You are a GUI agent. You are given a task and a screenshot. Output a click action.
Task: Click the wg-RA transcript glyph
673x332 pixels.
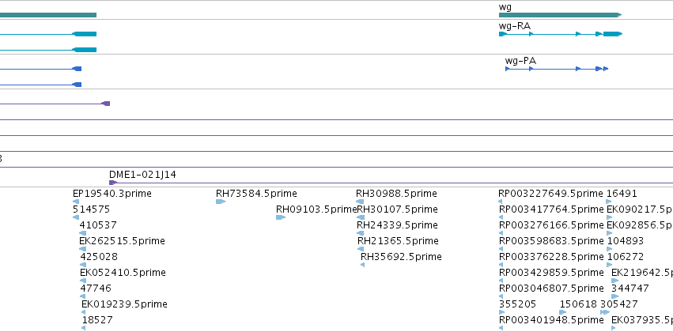(x=560, y=34)
